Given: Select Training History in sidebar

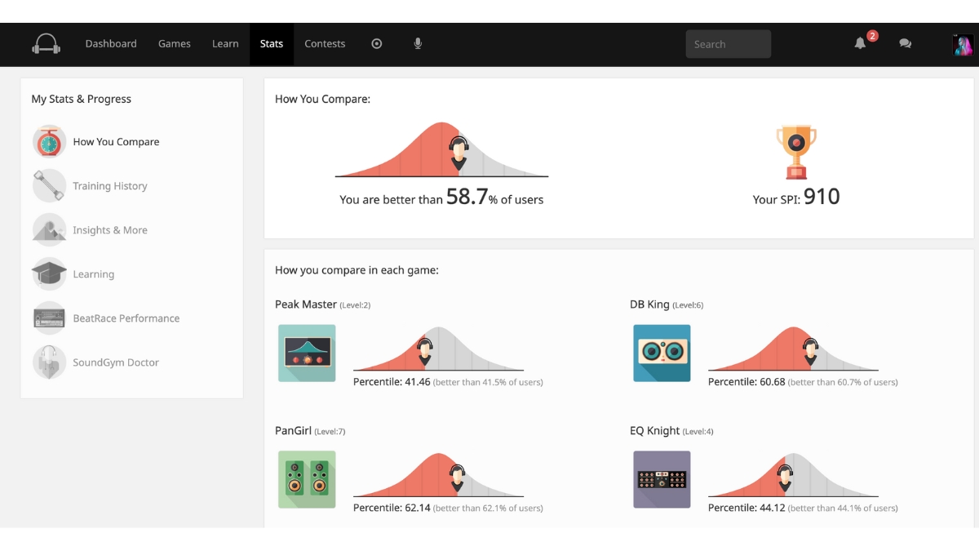Looking at the screenshot, I should point(109,186).
